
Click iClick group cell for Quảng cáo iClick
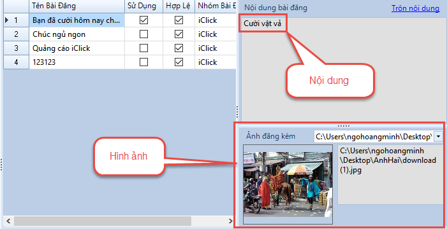(x=216, y=48)
